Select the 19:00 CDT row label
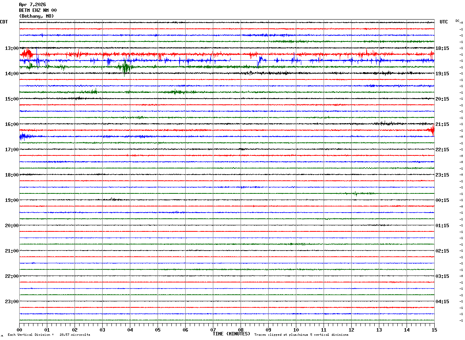This screenshot has height=340, width=465. point(12,200)
